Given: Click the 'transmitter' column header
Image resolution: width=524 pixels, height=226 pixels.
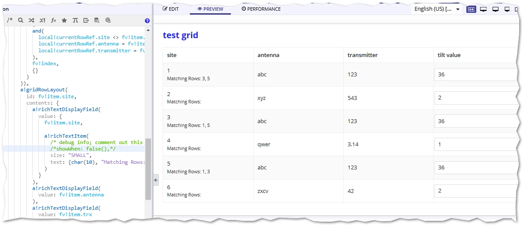Looking at the screenshot, I should pyautogui.click(x=363, y=55).
